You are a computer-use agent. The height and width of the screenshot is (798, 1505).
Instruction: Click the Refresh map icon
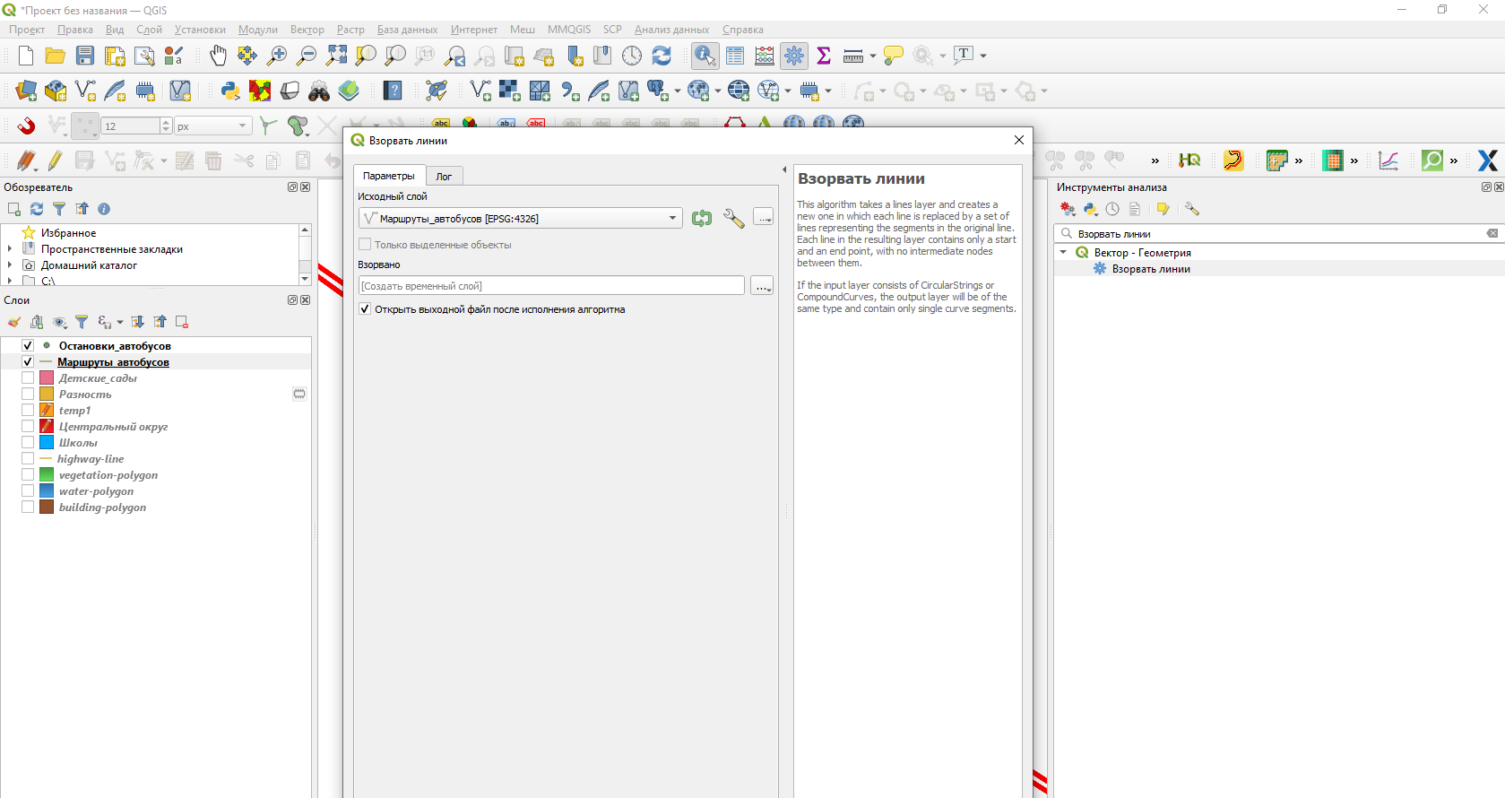point(662,56)
